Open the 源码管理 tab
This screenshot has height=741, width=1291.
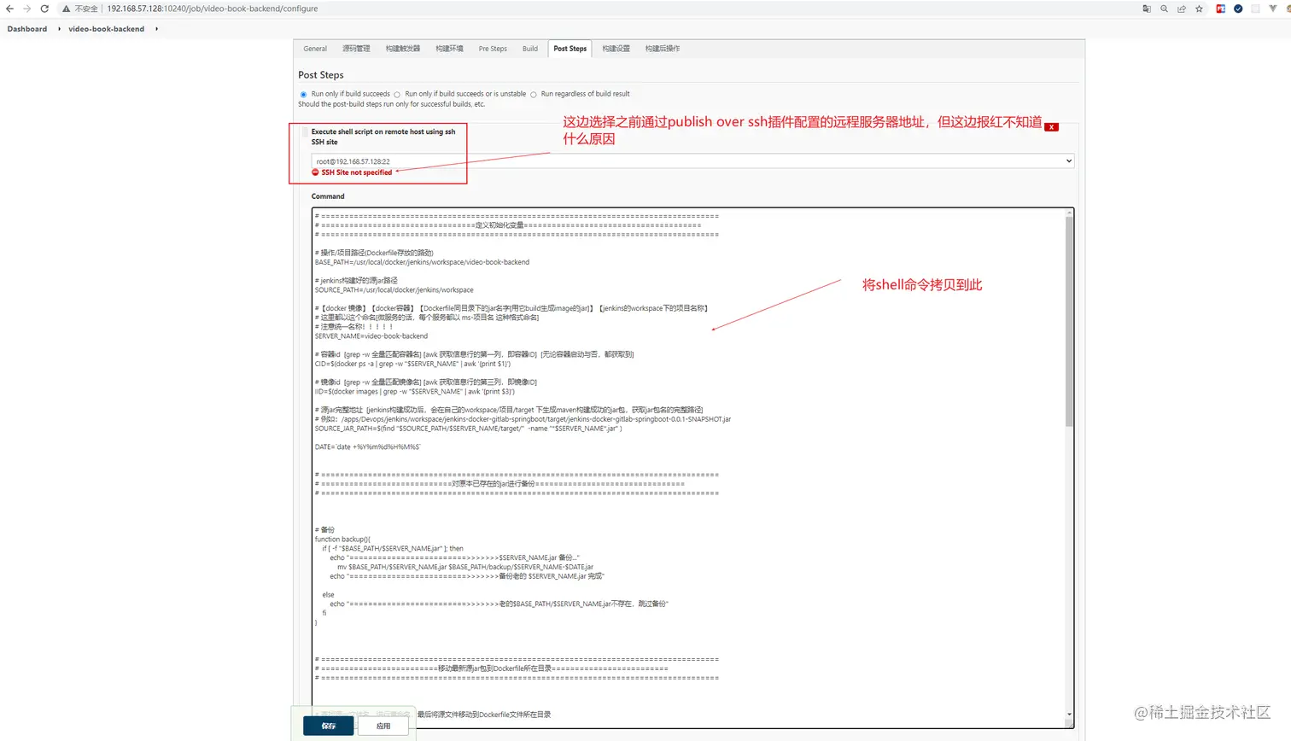pos(356,49)
